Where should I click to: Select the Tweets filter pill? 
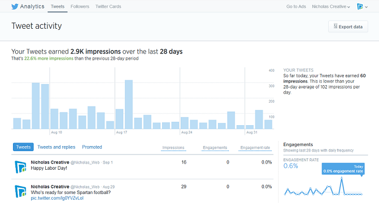click(23, 147)
